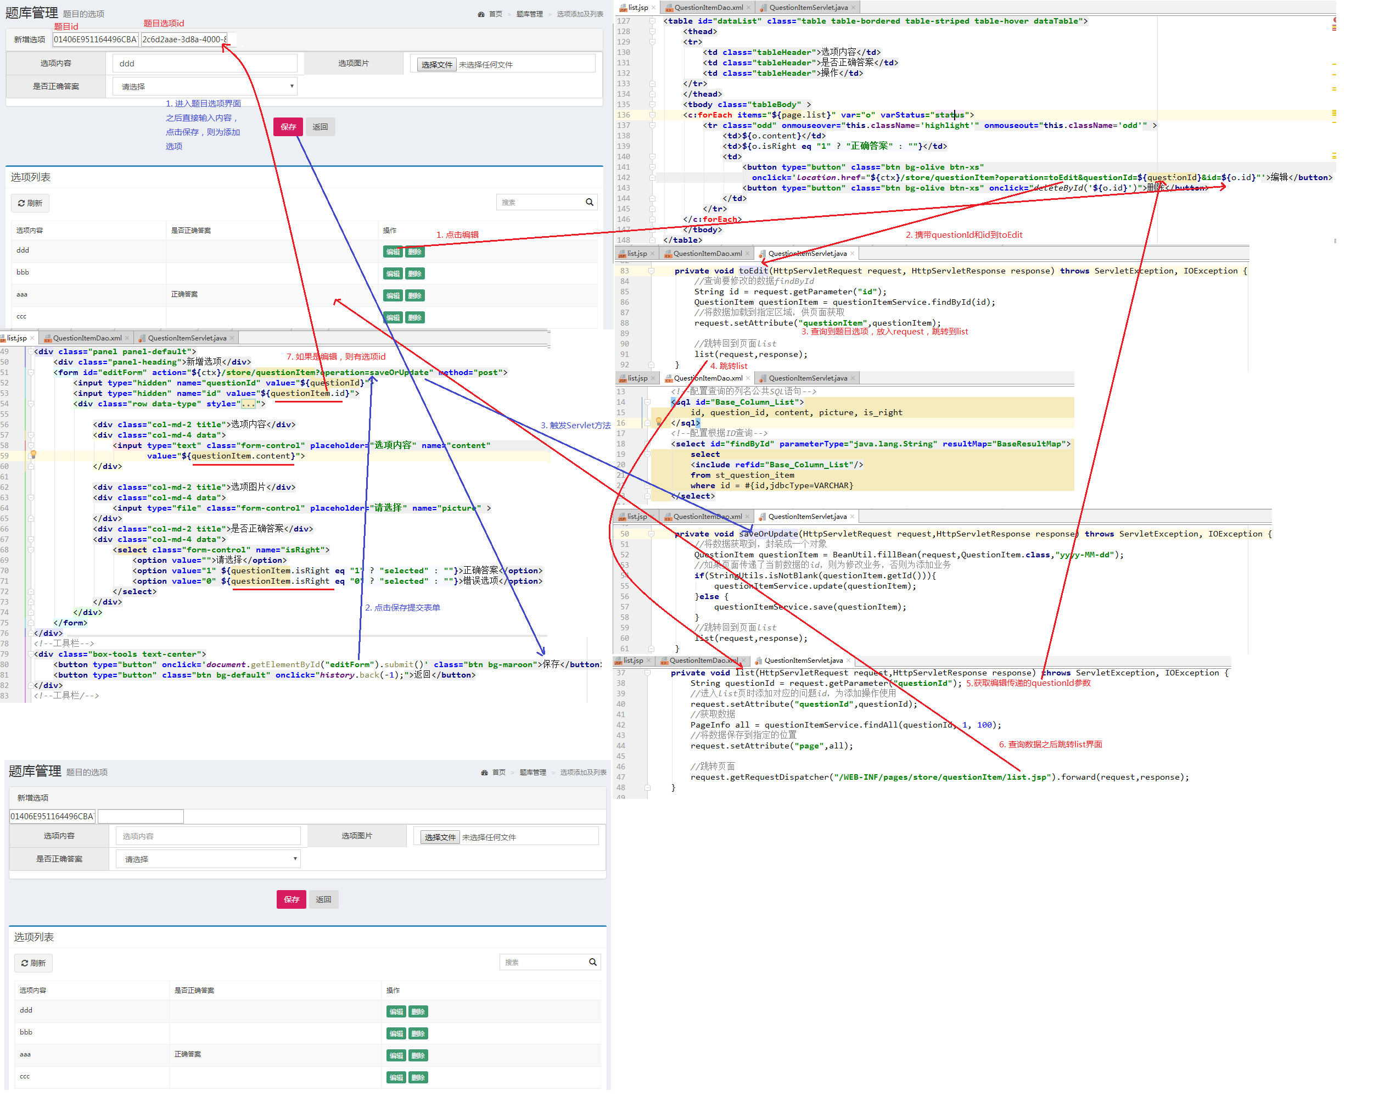Click the empty 选项内容 input in the lower page
The width and height of the screenshot is (1390, 1096).
[x=208, y=836]
